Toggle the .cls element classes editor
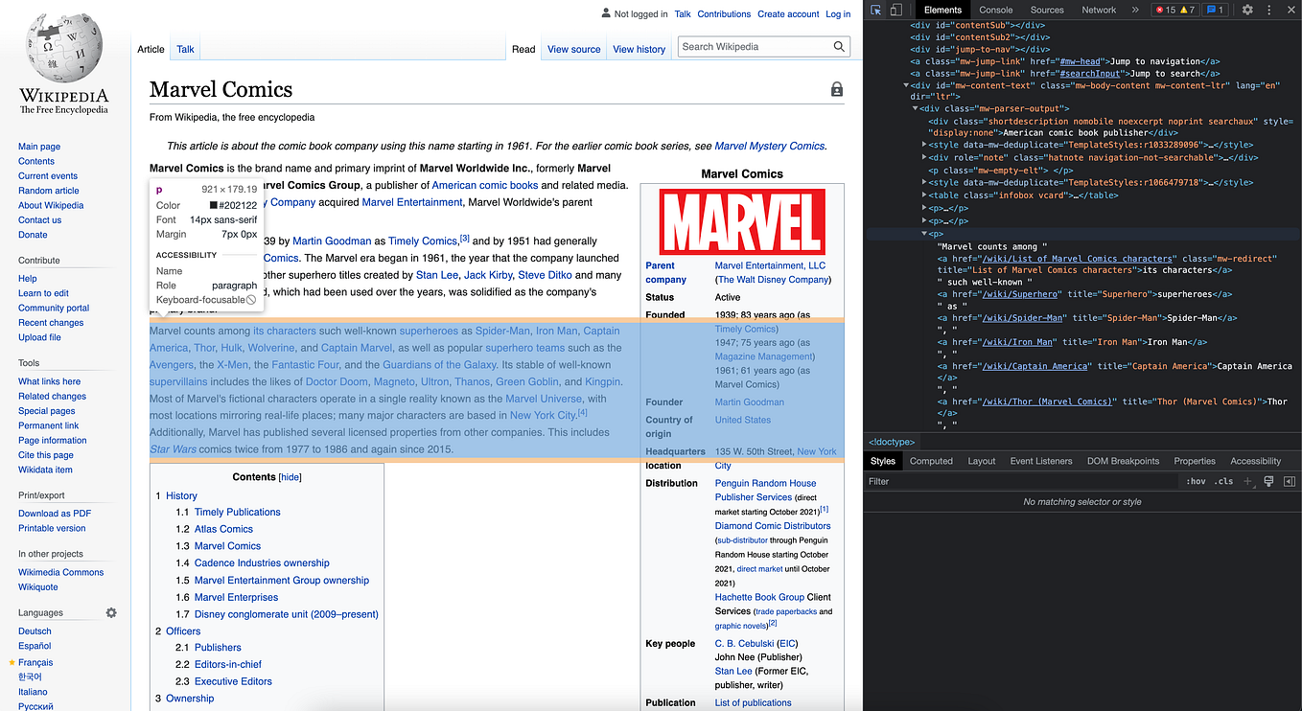 click(x=1223, y=481)
